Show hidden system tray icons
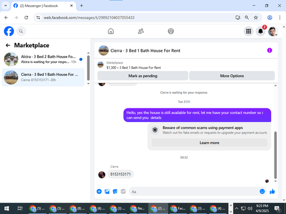Image resolution: width=286 pixels, height=214 pixels. pos(236,208)
